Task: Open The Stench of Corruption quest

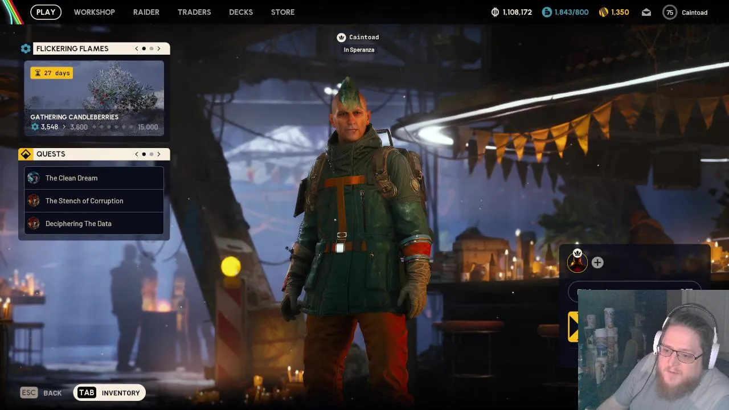Action: [x=94, y=200]
